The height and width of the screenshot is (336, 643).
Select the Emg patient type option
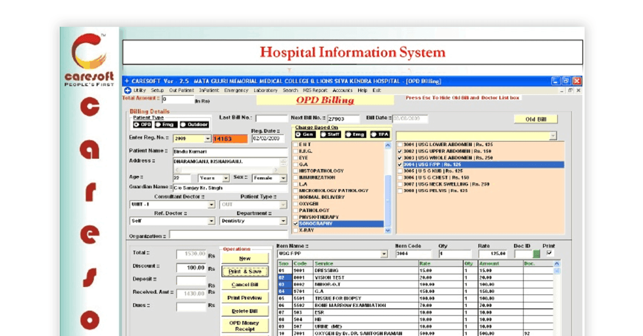165,125
